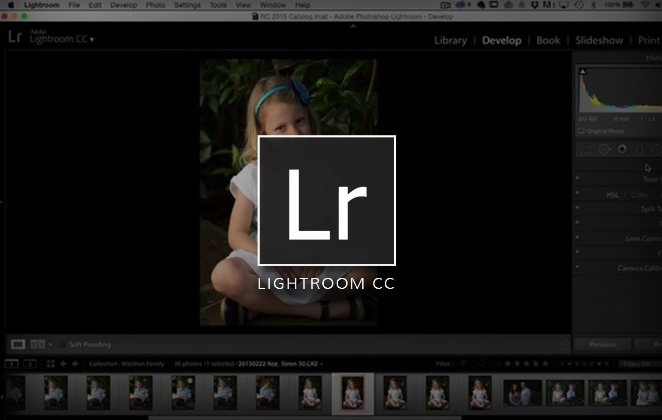The height and width of the screenshot is (420, 662).
Task: Select the Crop Overlay tool
Action: (x=585, y=149)
